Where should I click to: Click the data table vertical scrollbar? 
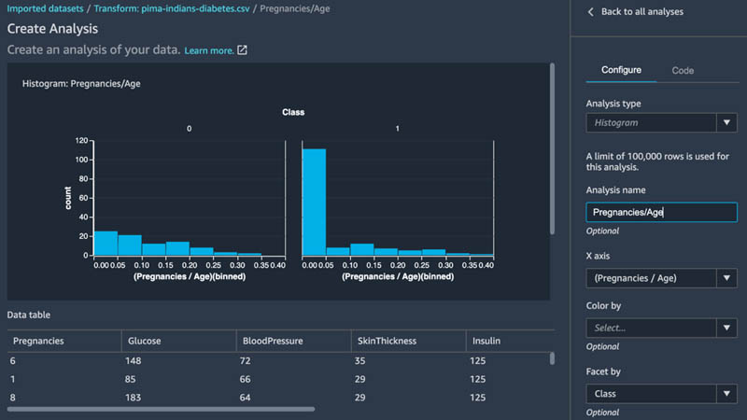[552, 358]
